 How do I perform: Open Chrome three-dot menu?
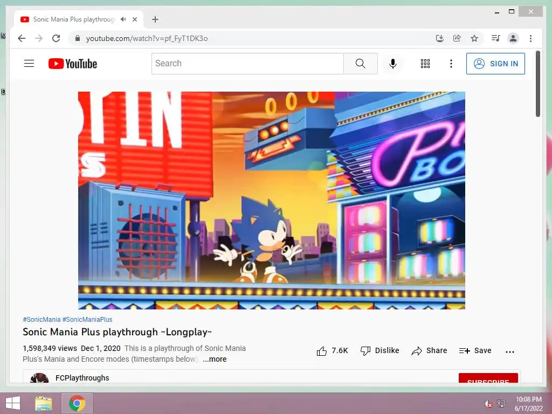tap(530, 38)
